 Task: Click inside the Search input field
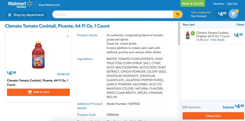[113, 14]
